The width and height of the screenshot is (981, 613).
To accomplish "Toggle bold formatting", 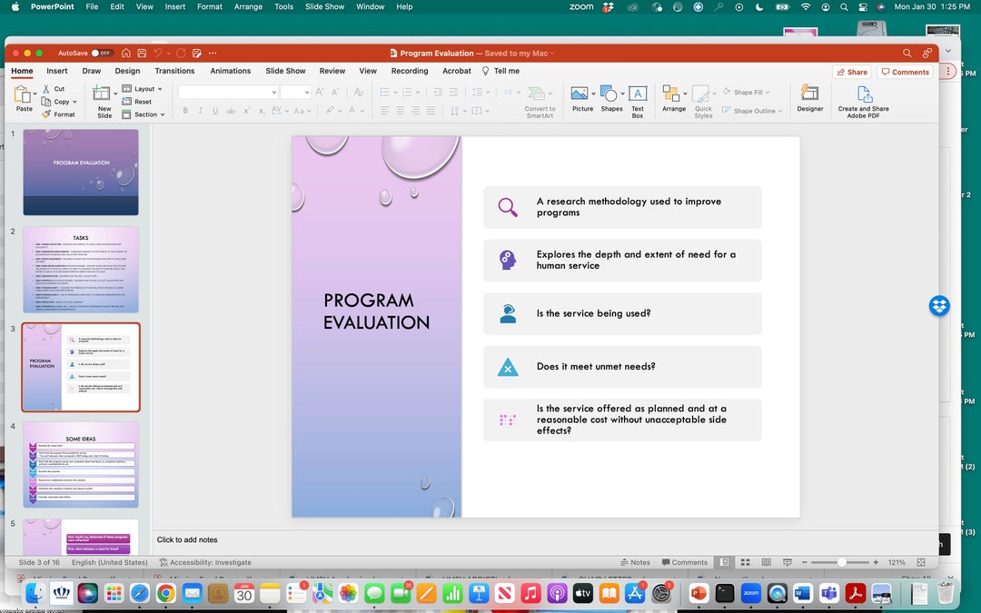I will [x=185, y=110].
